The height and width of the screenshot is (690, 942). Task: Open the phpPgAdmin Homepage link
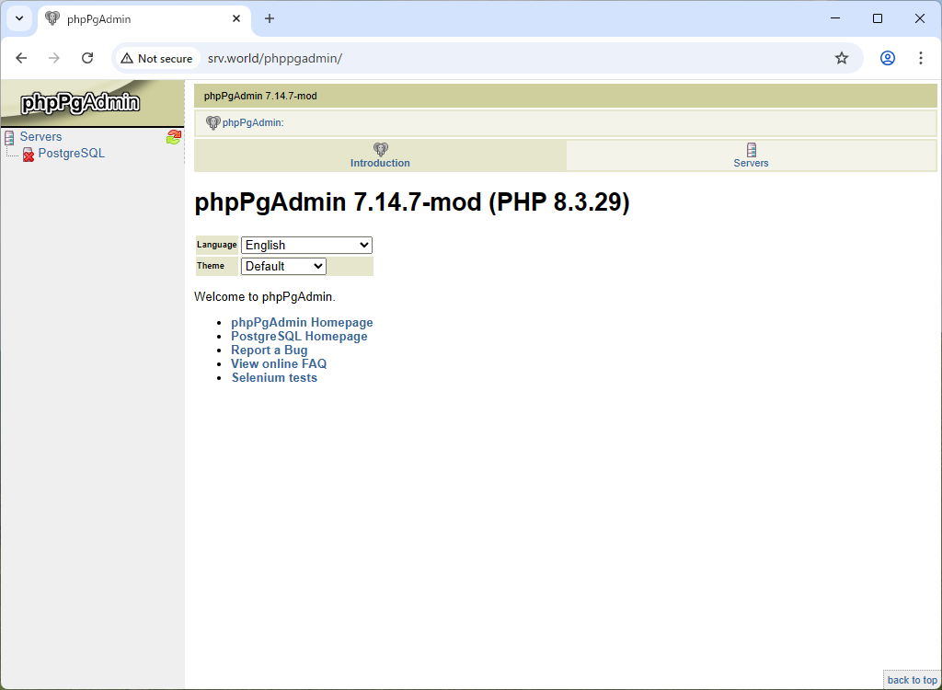(302, 322)
